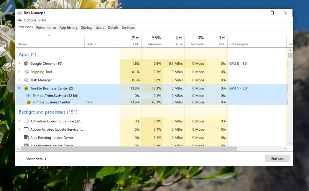Expand the Google Chrome process group
The width and height of the screenshot is (309, 191).
pyautogui.click(x=19, y=63)
